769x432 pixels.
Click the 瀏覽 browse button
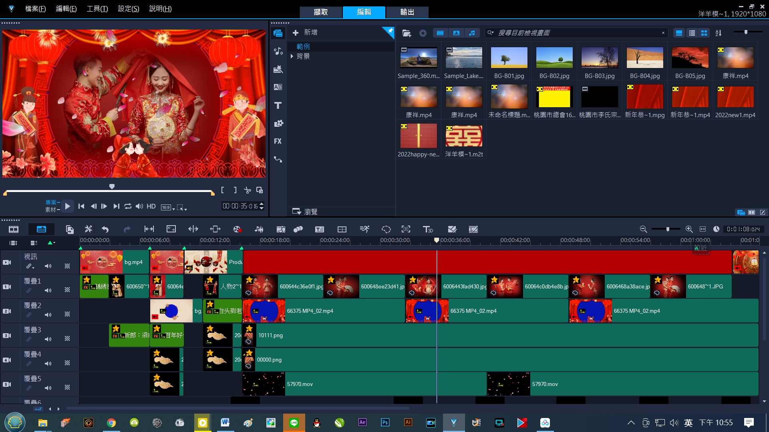[305, 212]
